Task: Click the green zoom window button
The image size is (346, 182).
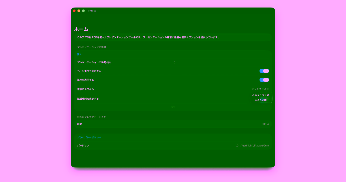Action: (83, 11)
